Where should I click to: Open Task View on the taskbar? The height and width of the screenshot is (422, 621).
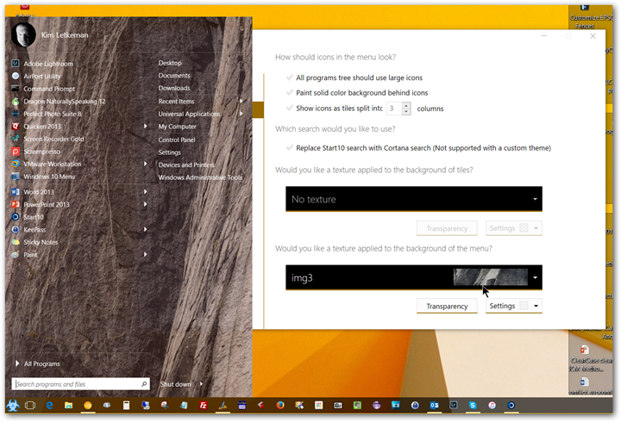click(x=30, y=406)
